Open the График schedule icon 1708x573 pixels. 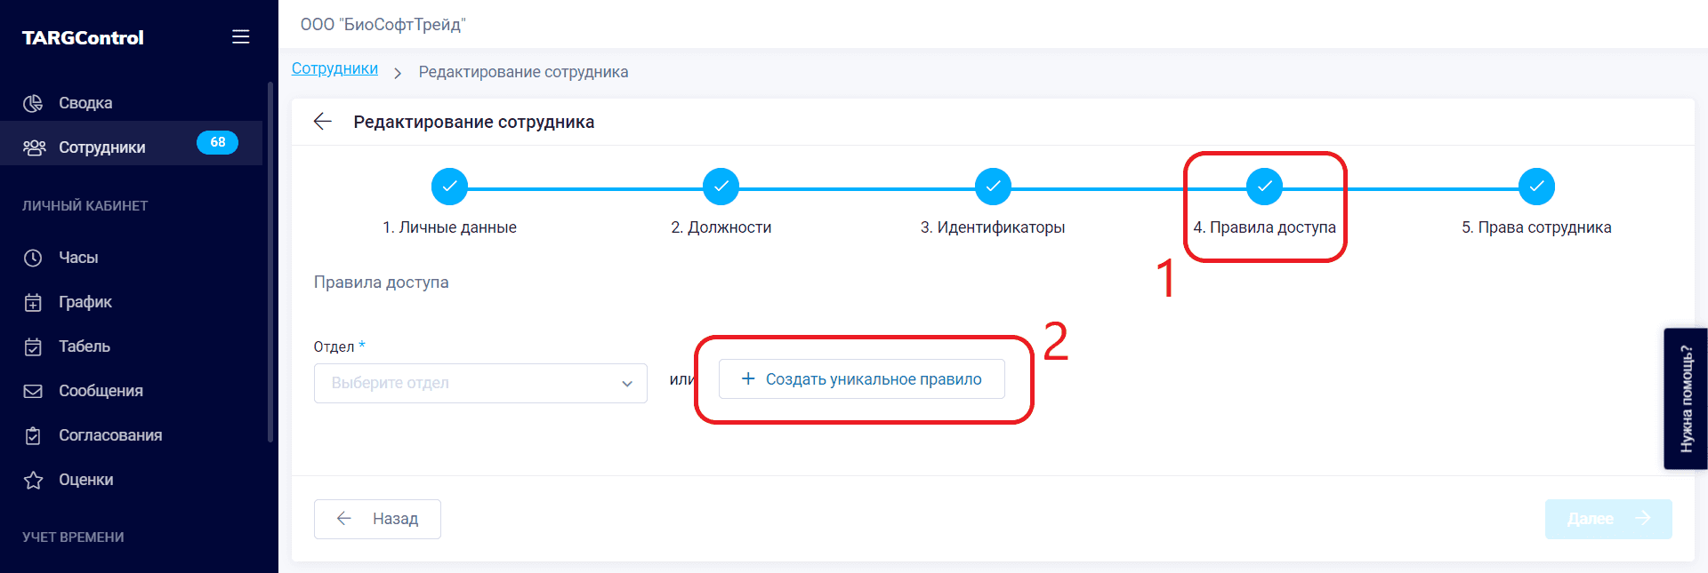[x=33, y=302]
